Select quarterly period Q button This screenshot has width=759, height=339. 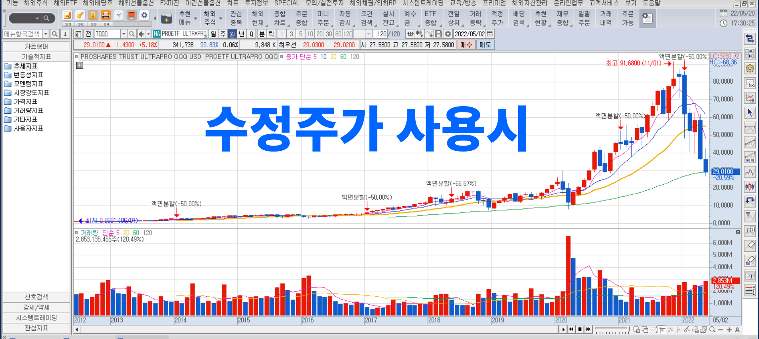[251, 34]
